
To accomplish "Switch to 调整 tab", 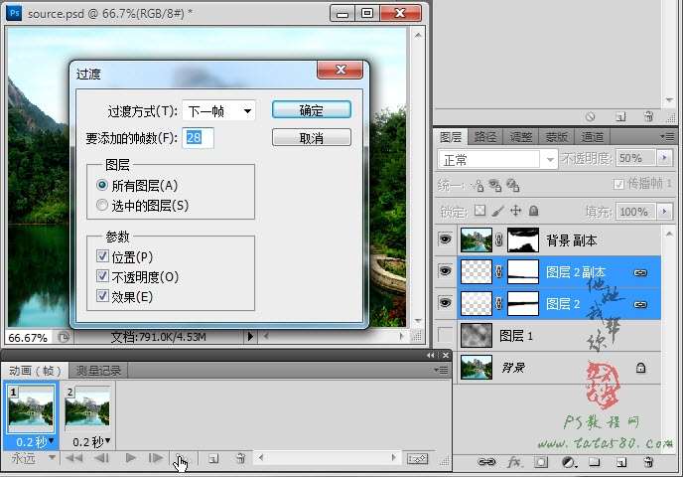I will [521, 137].
